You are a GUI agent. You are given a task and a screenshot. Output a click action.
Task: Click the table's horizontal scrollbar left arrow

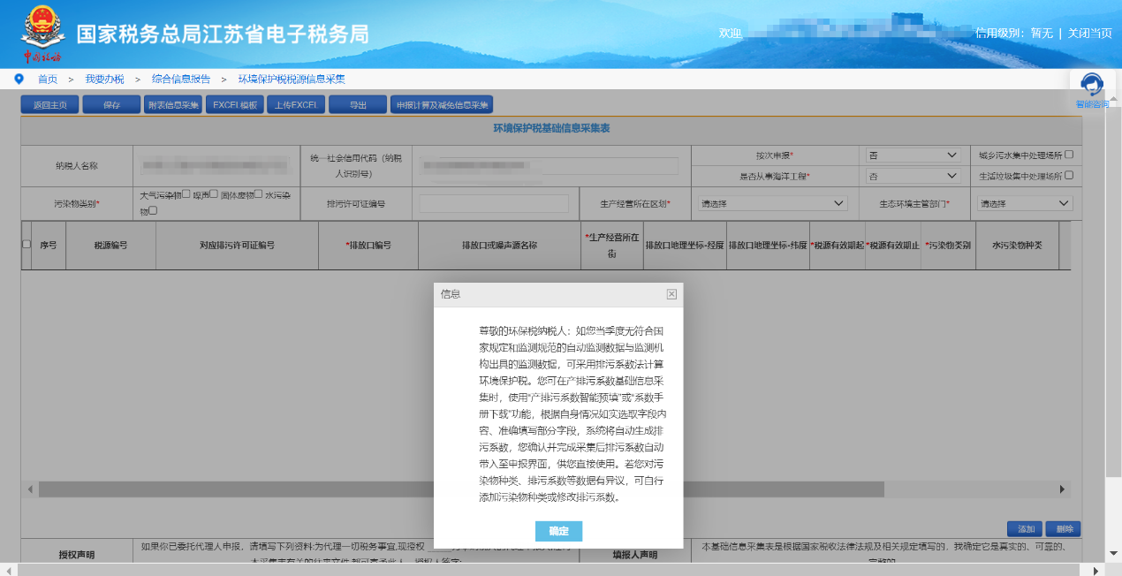tap(30, 489)
